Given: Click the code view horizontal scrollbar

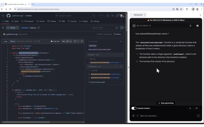Looking at the screenshot, I should 26,122.
